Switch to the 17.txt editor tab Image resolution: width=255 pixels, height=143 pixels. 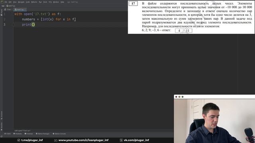(8, 10)
